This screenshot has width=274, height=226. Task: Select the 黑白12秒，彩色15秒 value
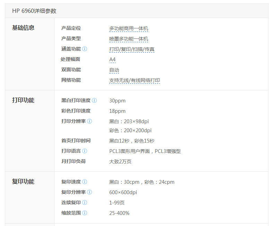(x=132, y=141)
